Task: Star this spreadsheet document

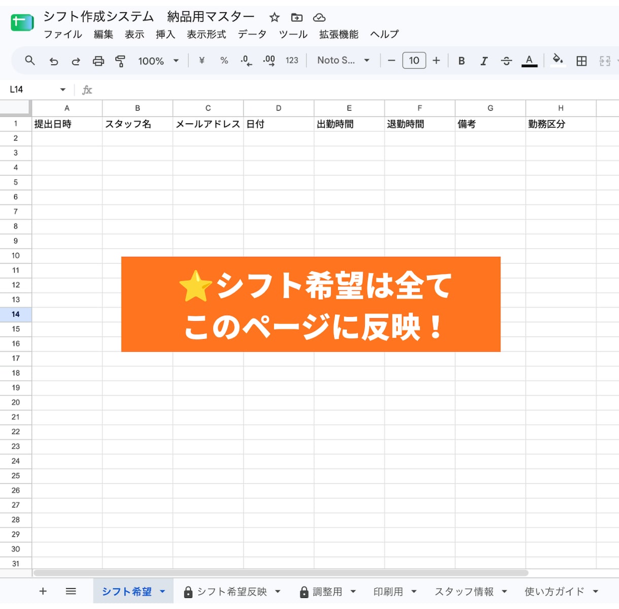Action: 274,18
